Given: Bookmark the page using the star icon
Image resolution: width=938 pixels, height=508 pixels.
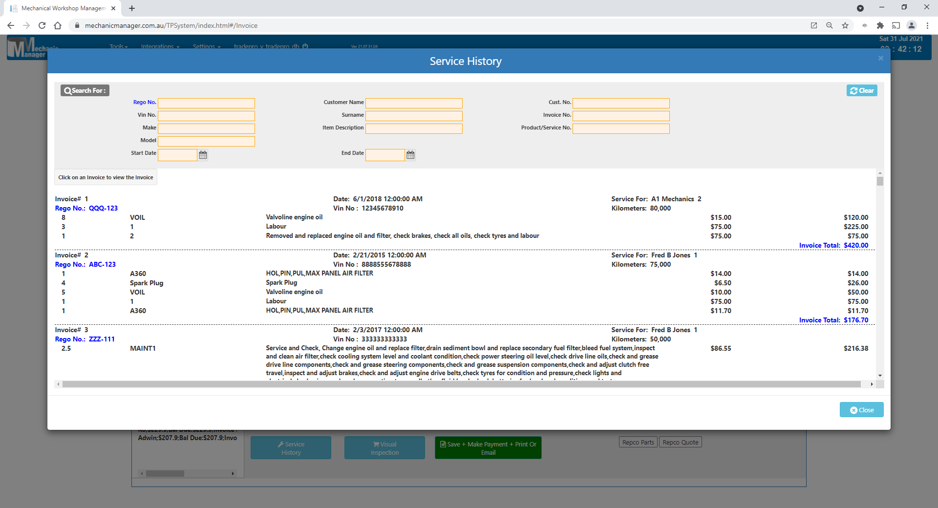Looking at the screenshot, I should (x=845, y=25).
